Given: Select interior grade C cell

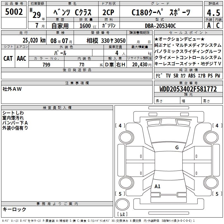Looking at the screenshot, I should (218, 25).
